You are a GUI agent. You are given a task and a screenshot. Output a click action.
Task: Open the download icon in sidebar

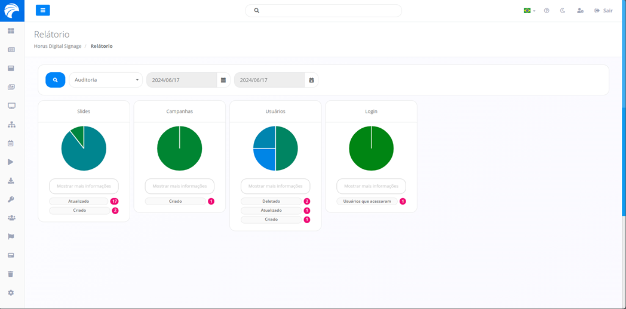click(x=11, y=181)
